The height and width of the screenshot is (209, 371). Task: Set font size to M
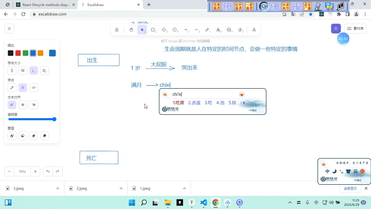pyautogui.click(x=23, y=70)
